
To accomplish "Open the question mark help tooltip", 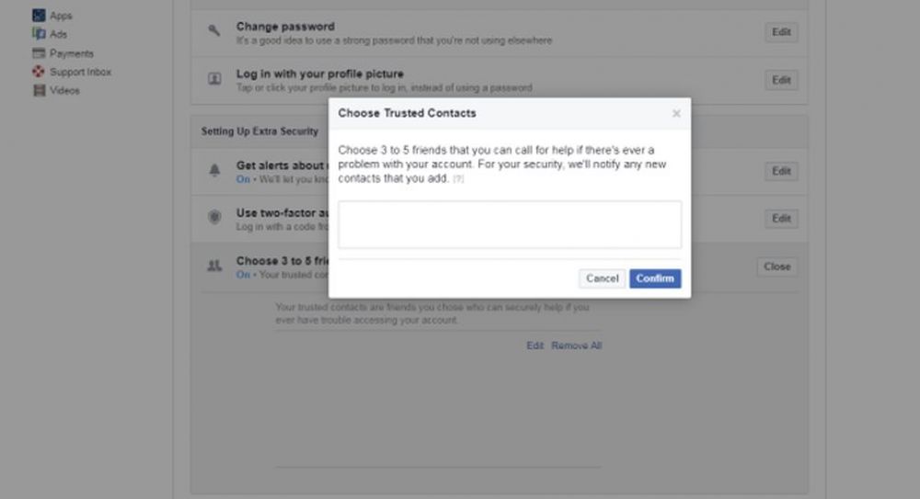I will pyautogui.click(x=458, y=179).
